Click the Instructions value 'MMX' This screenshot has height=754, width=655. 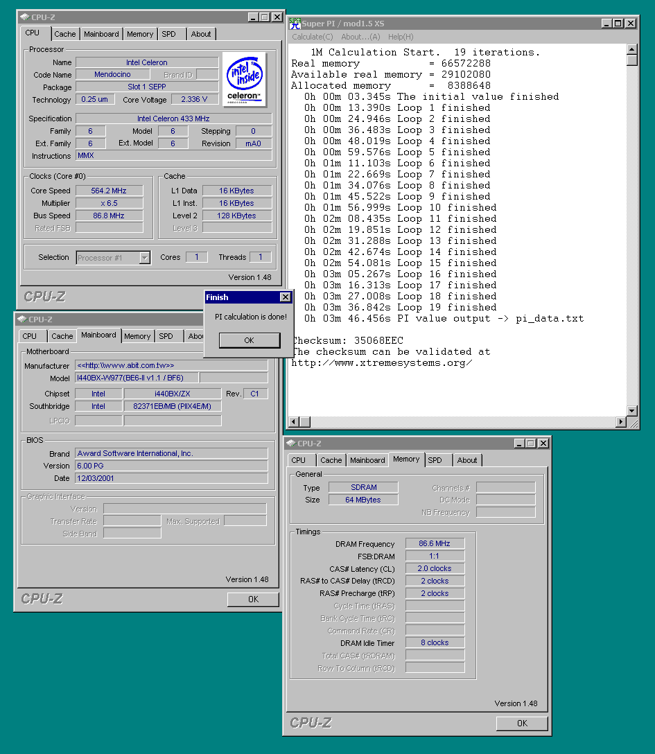coord(173,155)
